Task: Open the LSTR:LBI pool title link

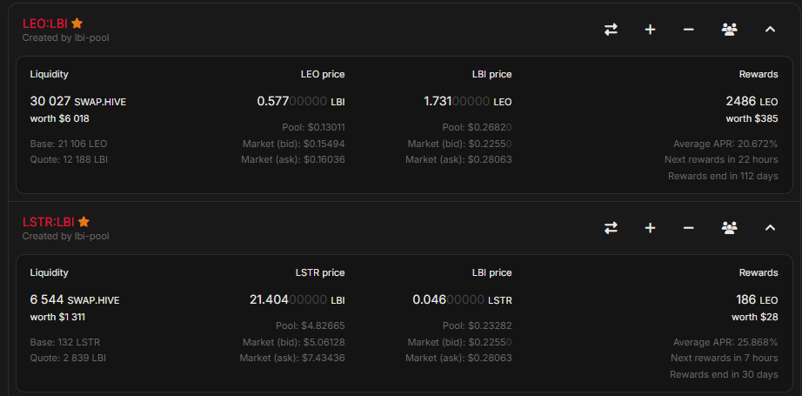Action: click(x=49, y=222)
